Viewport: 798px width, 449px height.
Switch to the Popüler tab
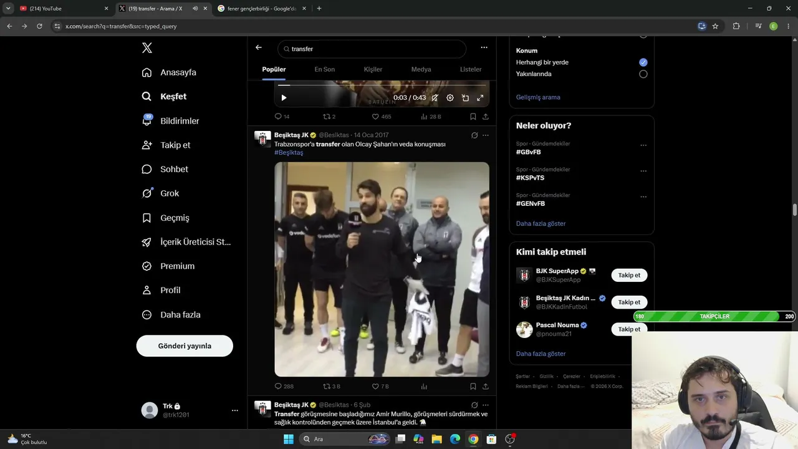coord(274,69)
